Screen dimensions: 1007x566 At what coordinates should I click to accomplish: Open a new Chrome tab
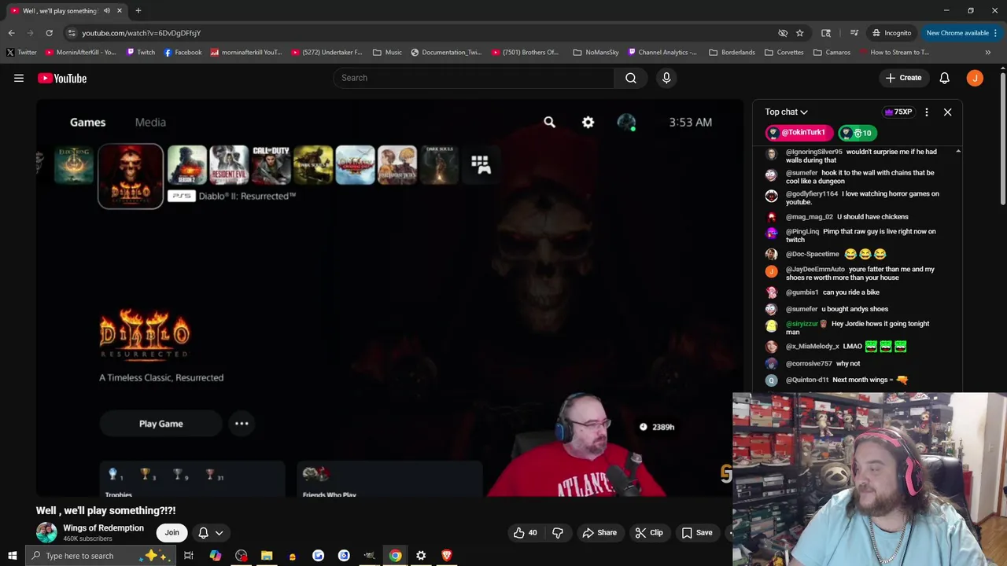tap(138, 10)
